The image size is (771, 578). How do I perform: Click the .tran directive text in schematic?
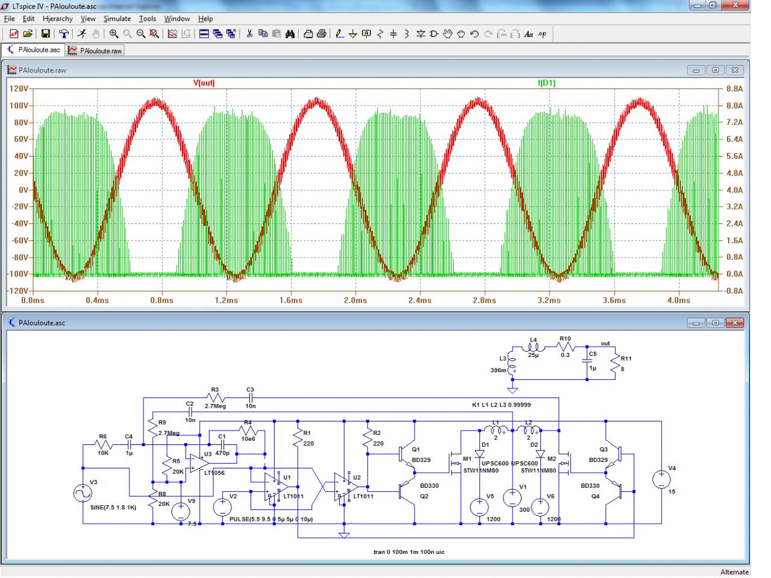pos(408,552)
